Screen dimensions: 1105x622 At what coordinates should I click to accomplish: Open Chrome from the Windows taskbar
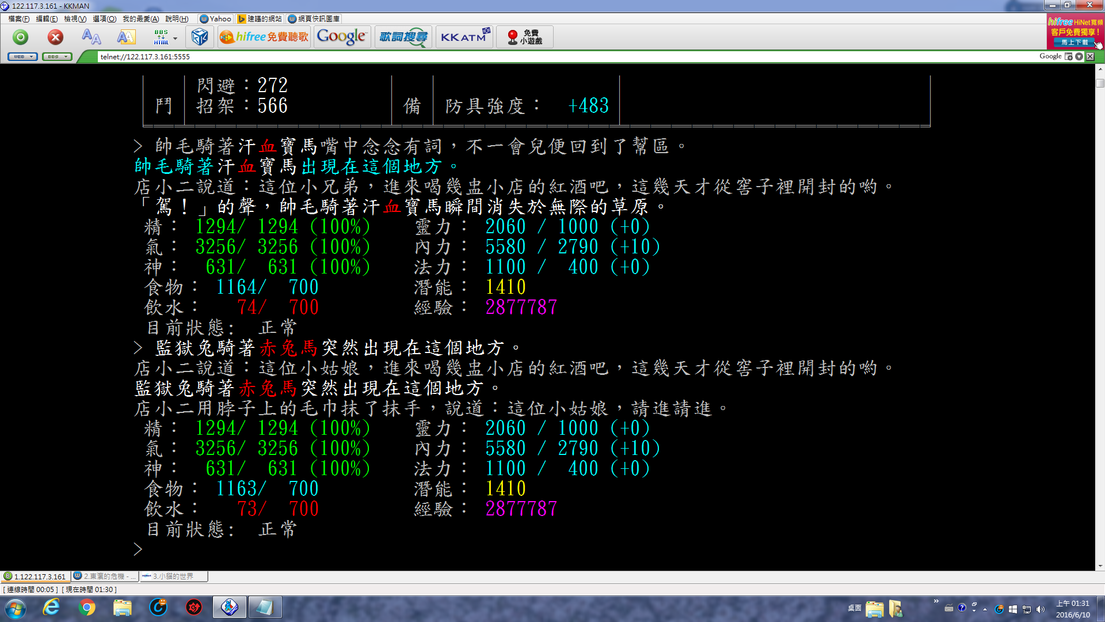(x=87, y=608)
